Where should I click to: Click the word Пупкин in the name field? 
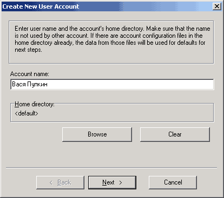37,84
